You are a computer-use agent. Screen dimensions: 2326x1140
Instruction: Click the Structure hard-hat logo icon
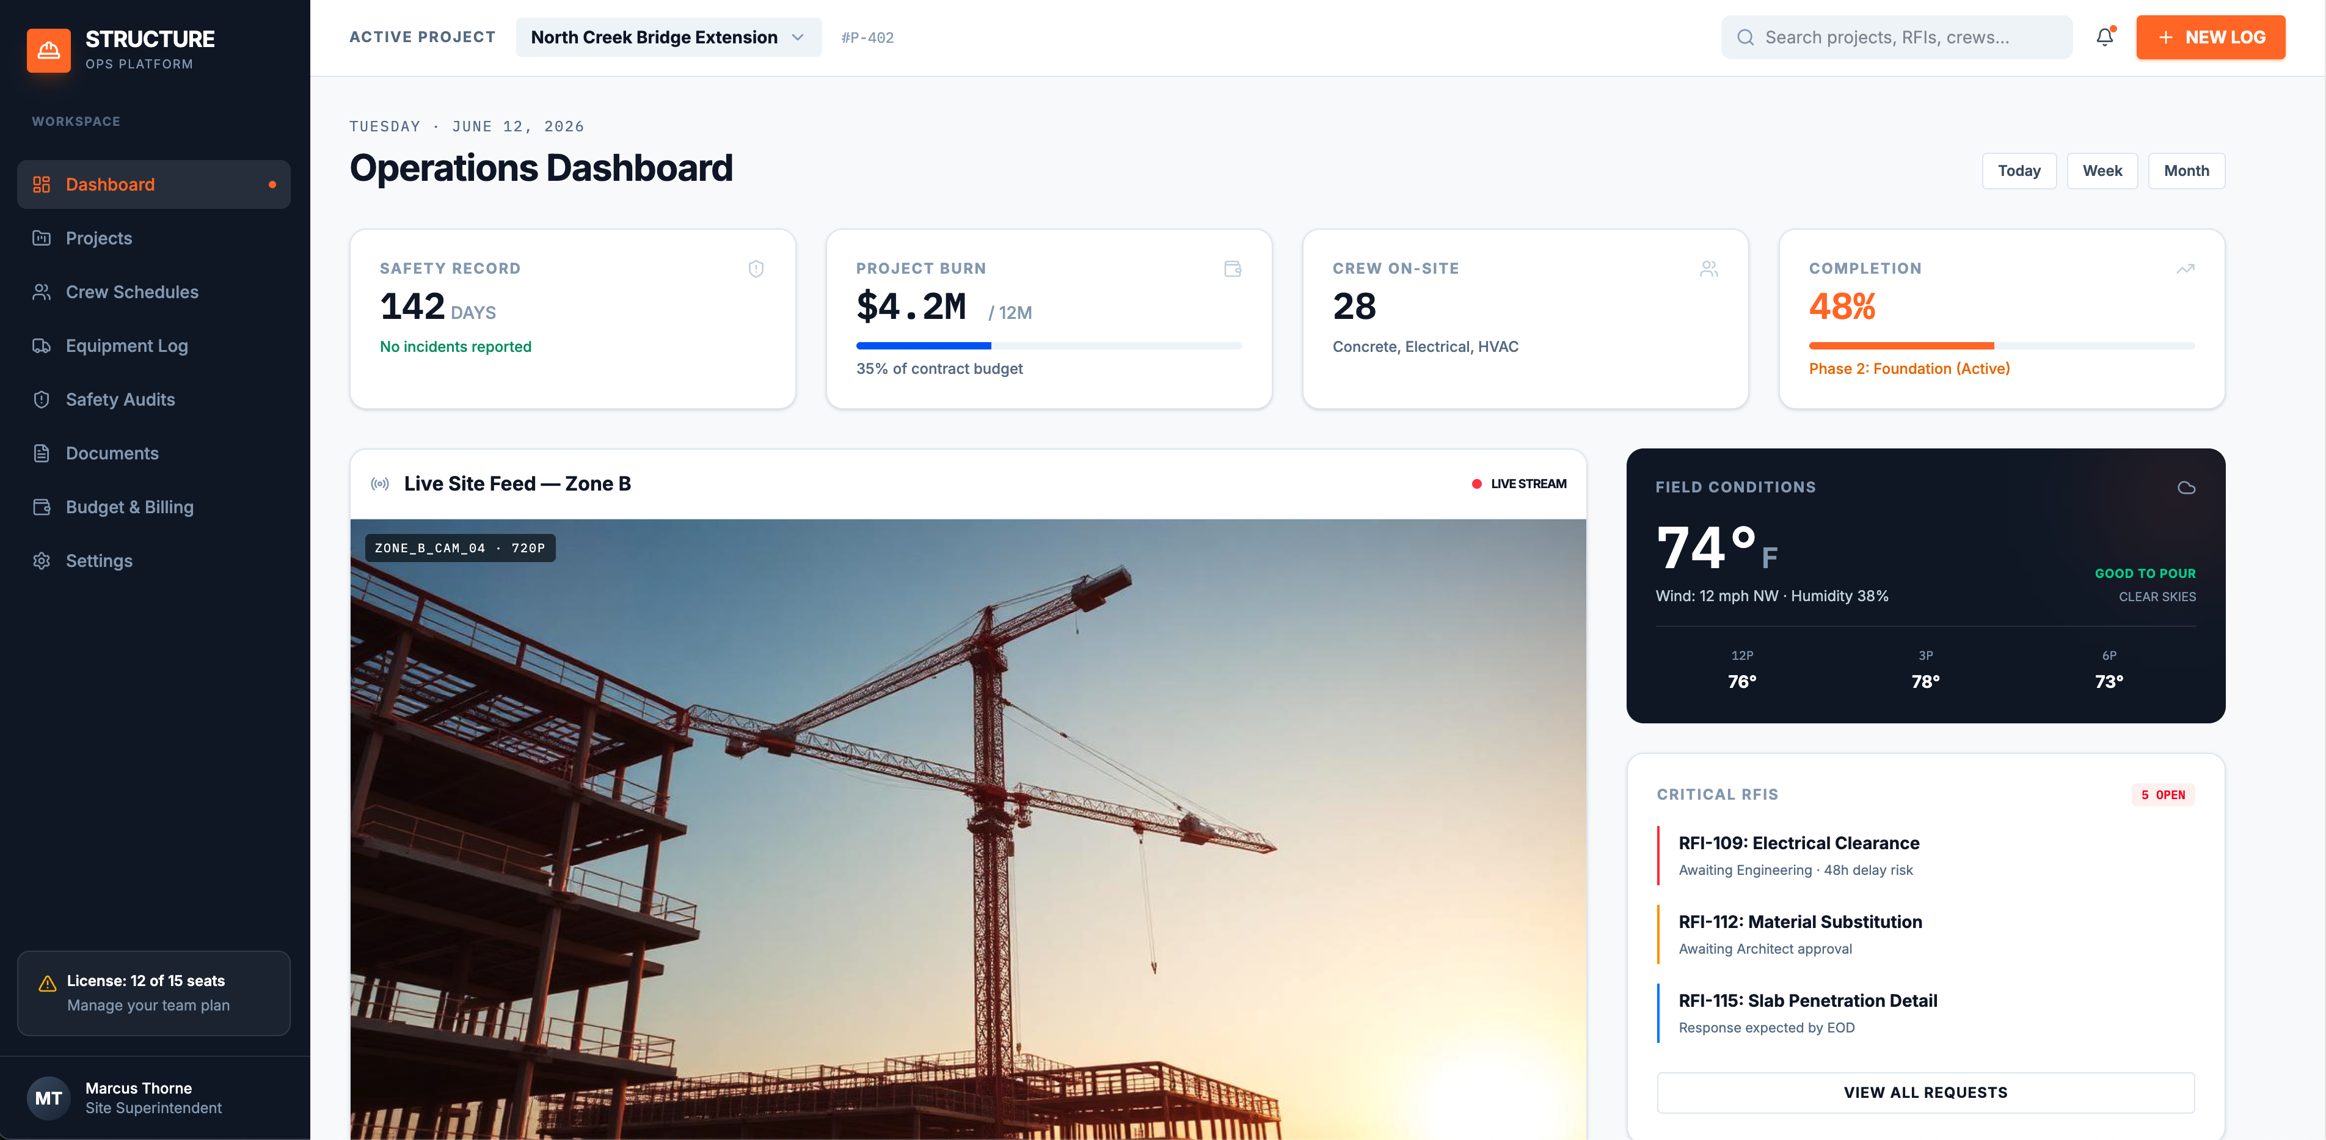[x=49, y=51]
